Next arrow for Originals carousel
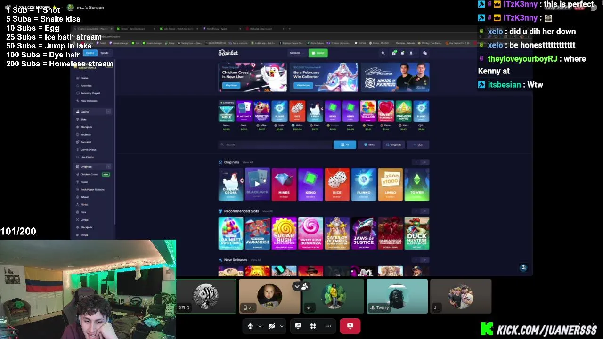Screen dimensions: 603x339 pos(425,162)
